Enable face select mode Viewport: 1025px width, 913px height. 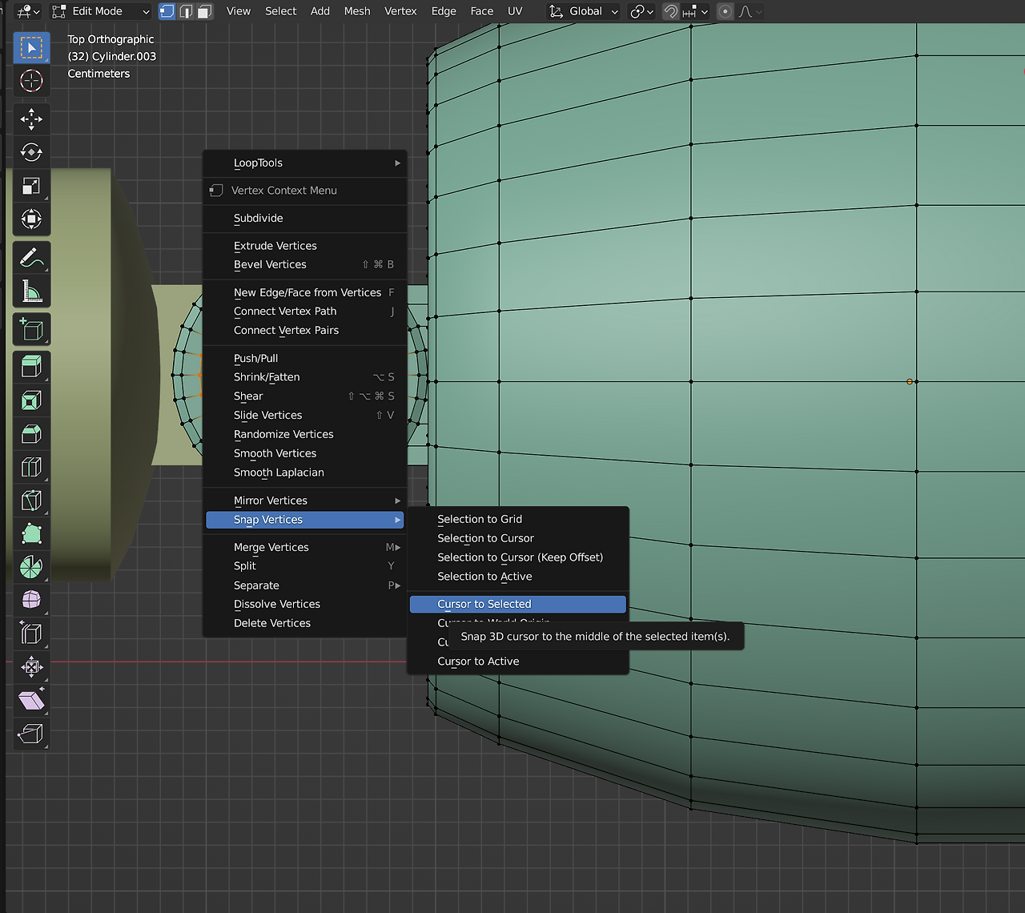pyautogui.click(x=204, y=11)
